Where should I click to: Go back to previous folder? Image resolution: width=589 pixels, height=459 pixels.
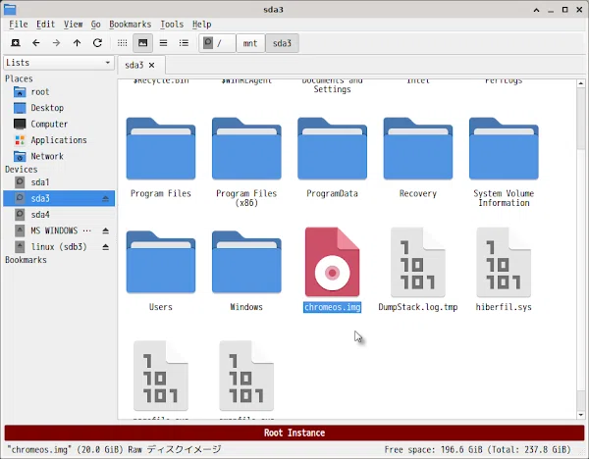(x=36, y=43)
